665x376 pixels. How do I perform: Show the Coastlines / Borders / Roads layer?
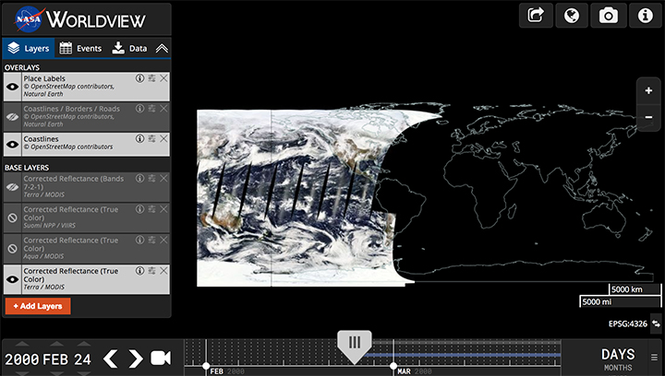pyautogui.click(x=13, y=114)
